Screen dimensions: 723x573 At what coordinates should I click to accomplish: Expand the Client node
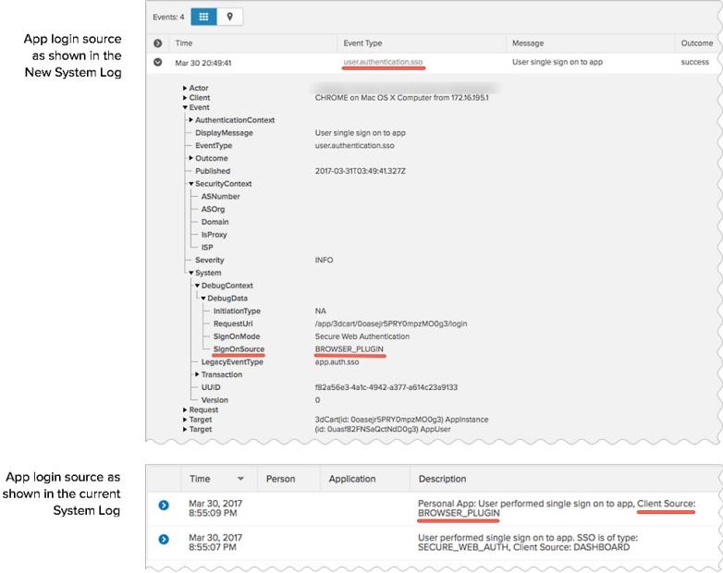tap(185, 98)
